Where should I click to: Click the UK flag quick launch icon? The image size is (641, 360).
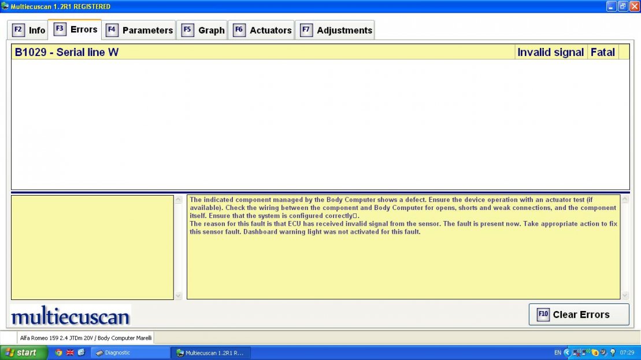click(x=70, y=352)
